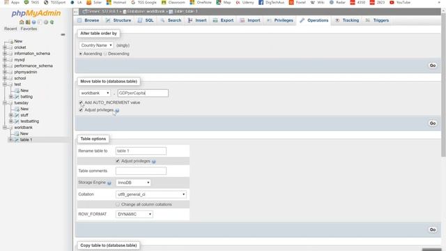Click table 1 icon in worldbank
The image size is (446, 251).
pos(17,139)
